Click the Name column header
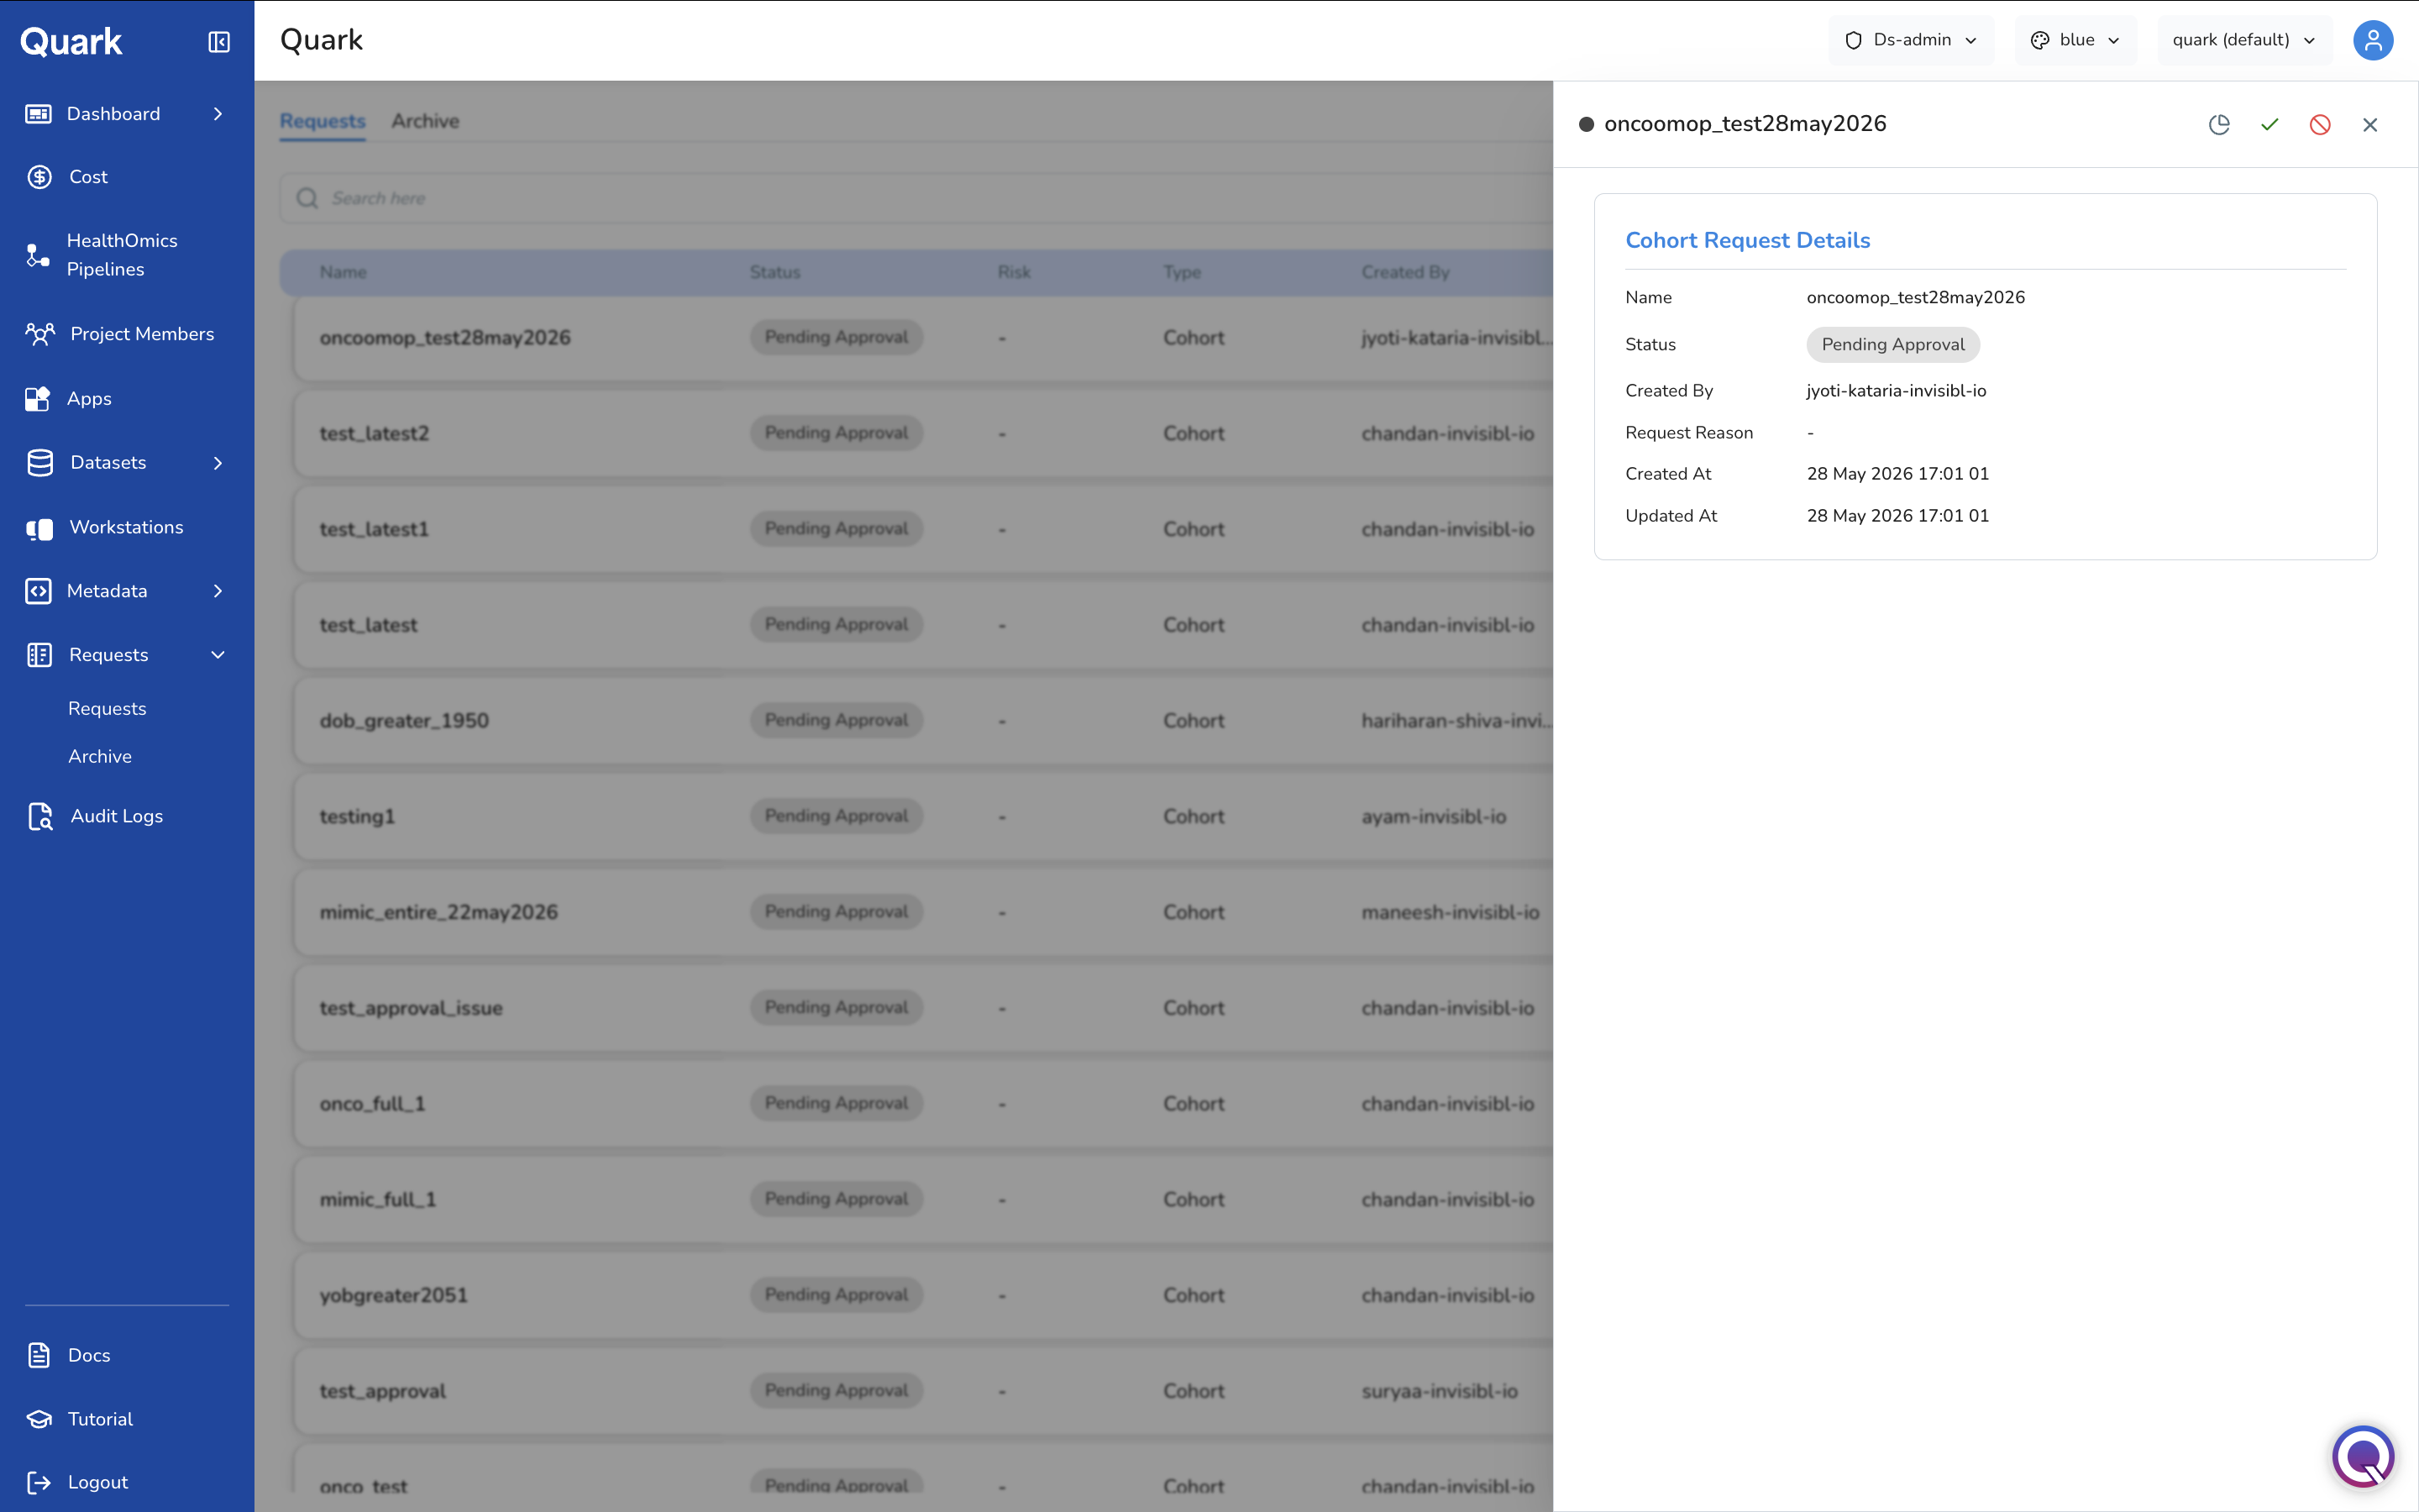Screen dimensions: 2419x1512 (343, 272)
